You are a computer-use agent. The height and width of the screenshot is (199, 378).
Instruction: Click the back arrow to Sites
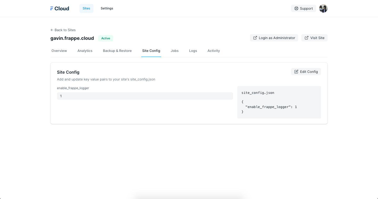[x=52, y=30]
